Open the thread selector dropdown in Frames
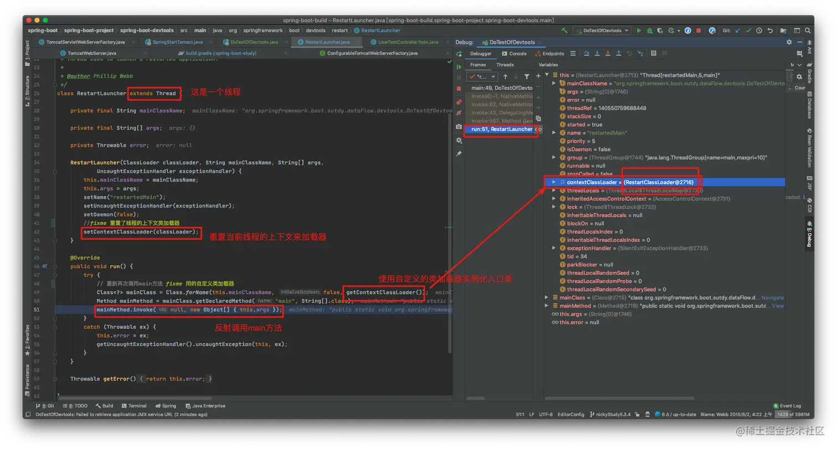This screenshot has height=449, width=837. 482,76
